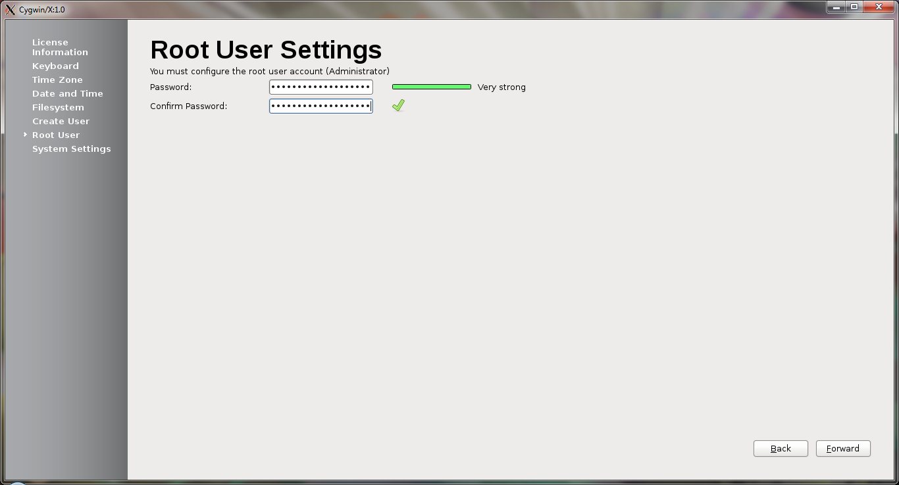The height and width of the screenshot is (485, 899).
Task: Close the Cygwin/X window
Action: (879, 7)
